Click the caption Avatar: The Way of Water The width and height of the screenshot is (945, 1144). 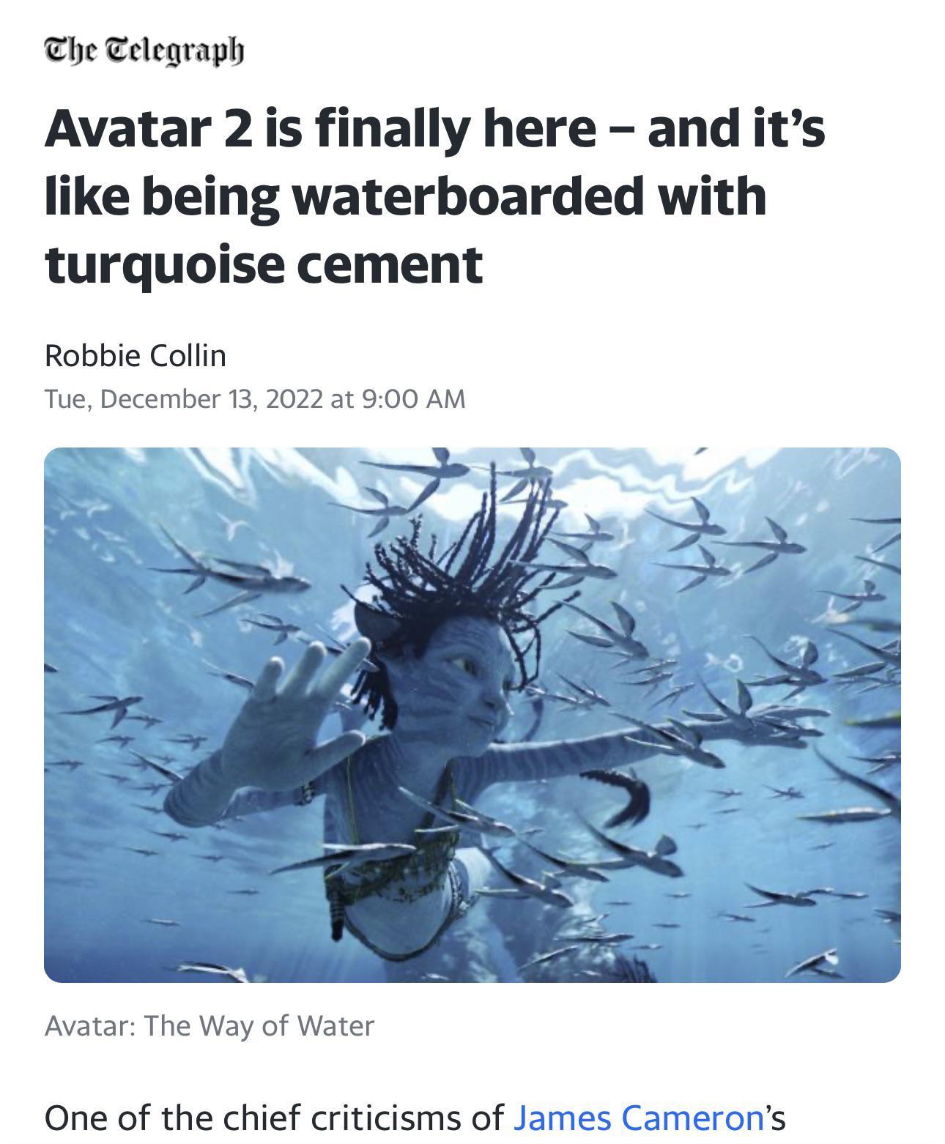[210, 1025]
